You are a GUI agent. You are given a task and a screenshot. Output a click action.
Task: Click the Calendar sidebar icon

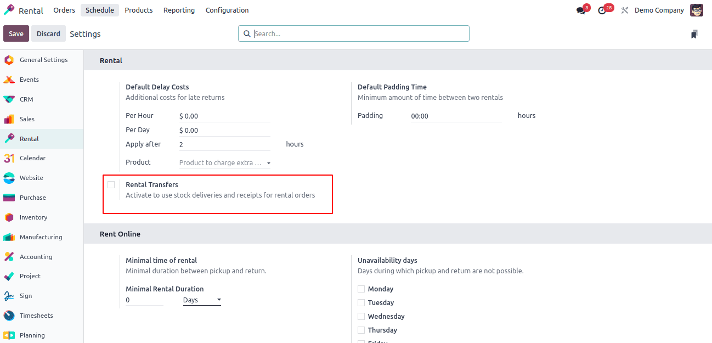click(9, 158)
